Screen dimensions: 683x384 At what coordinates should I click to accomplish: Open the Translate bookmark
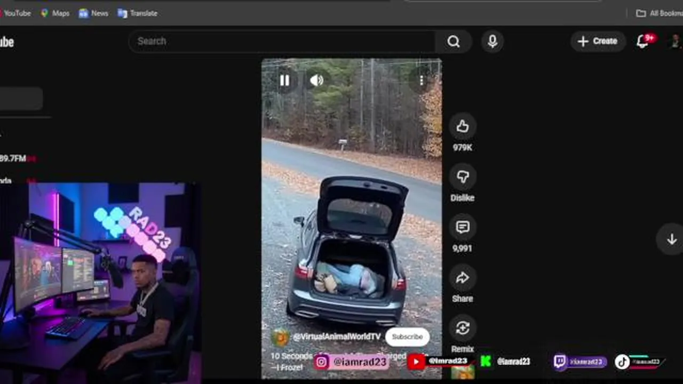137,13
